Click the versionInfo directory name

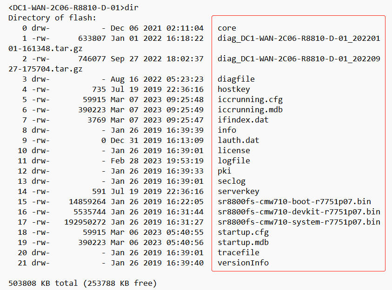pos(243,263)
